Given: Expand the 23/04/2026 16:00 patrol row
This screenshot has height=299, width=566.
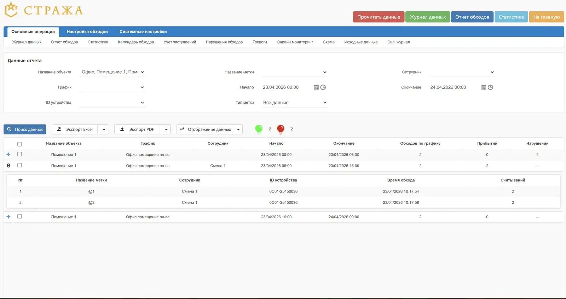Looking at the screenshot, I should (x=8, y=217).
